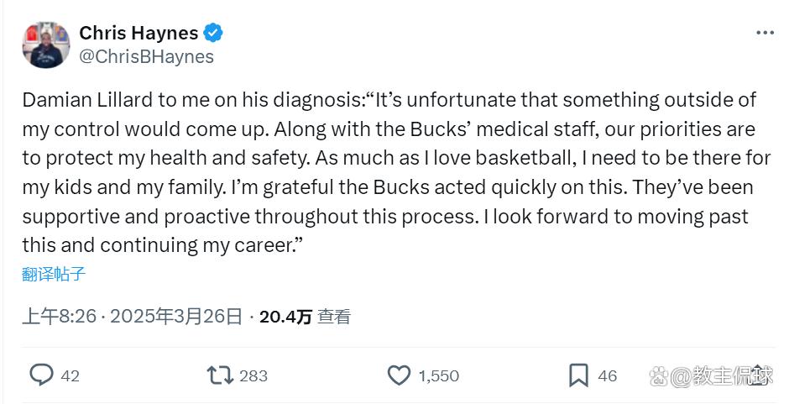Click the reply speech bubble icon
Image resolution: width=789 pixels, height=404 pixels.
(41, 375)
